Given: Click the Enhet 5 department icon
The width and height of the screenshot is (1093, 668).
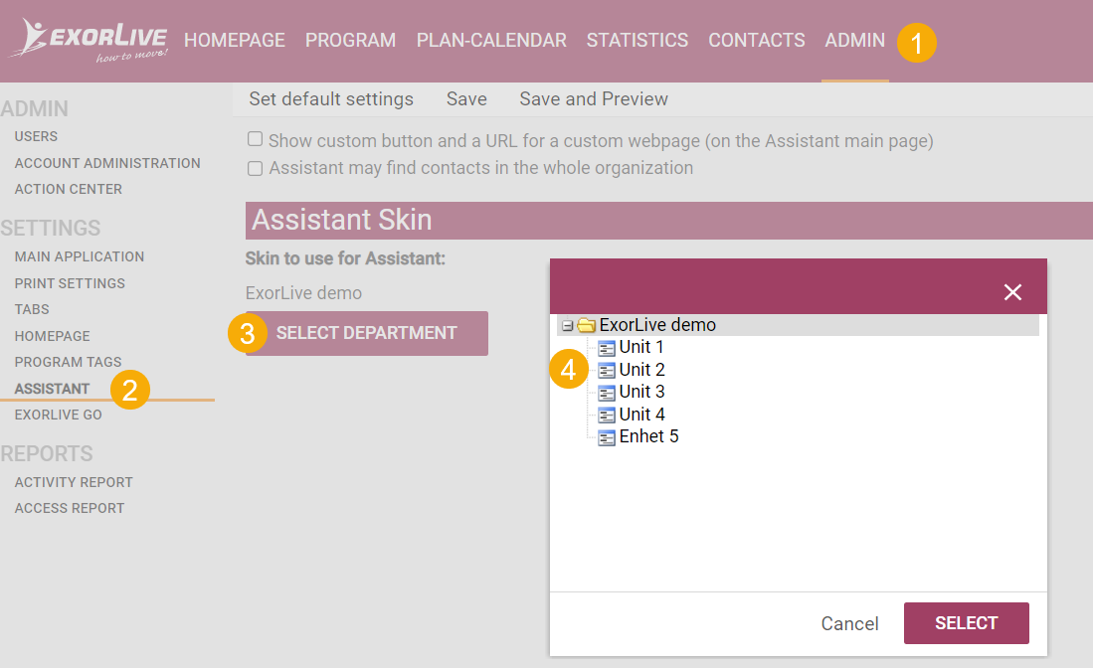Looking at the screenshot, I should [607, 436].
